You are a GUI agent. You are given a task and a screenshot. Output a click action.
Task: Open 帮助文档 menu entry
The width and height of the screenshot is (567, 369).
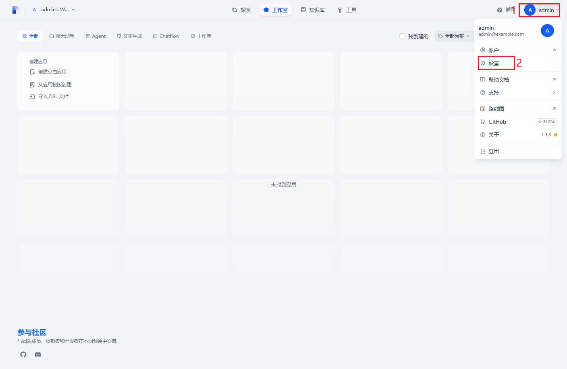pos(518,80)
